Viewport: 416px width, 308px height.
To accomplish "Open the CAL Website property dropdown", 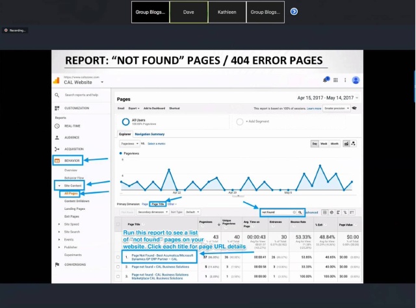I will pyautogui.click(x=102, y=83).
